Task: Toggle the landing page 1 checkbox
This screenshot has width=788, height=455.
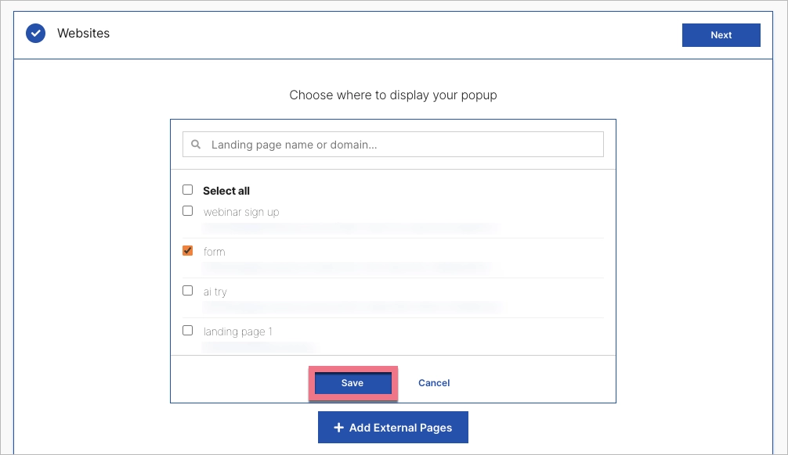Action: tap(187, 331)
